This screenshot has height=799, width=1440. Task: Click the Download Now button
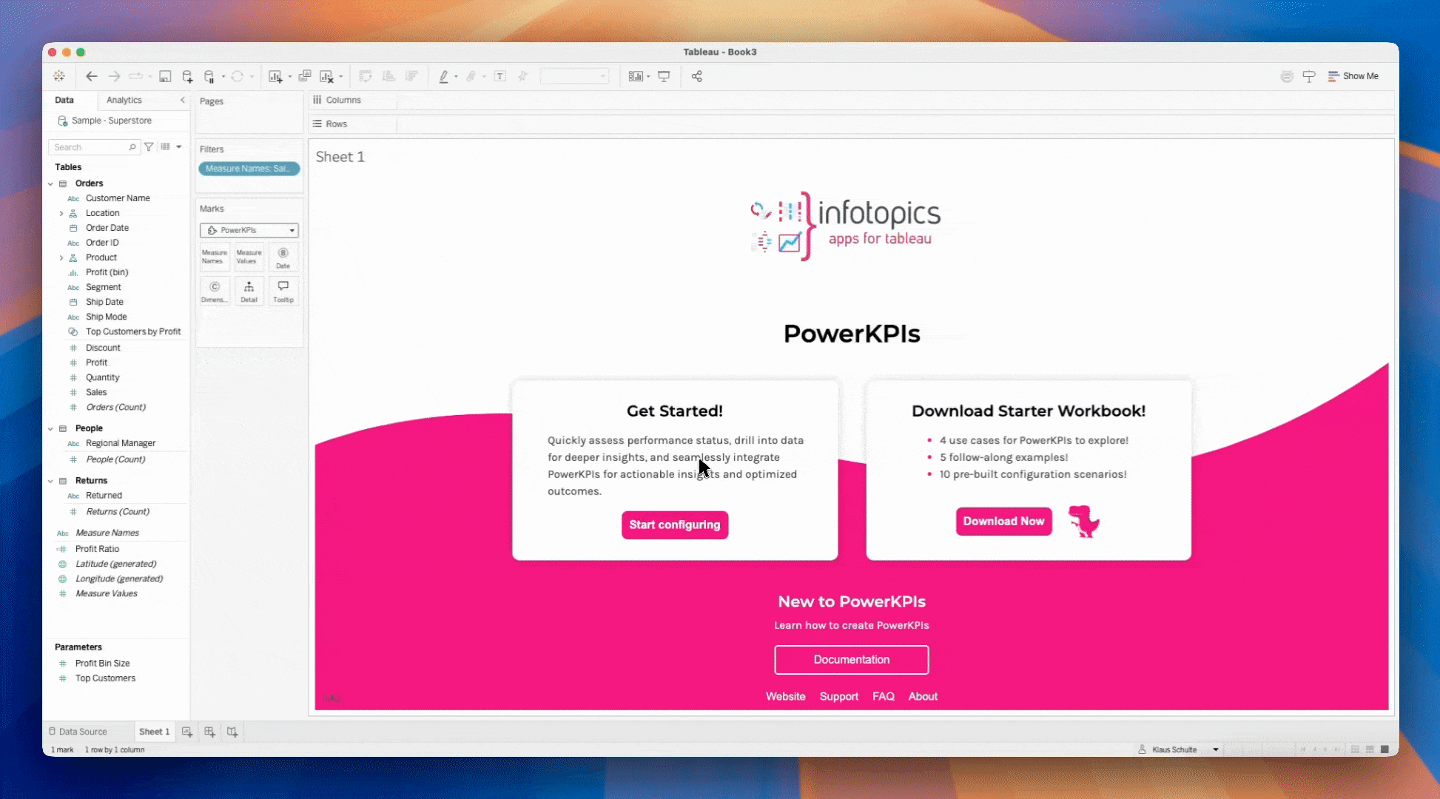tap(1003, 522)
